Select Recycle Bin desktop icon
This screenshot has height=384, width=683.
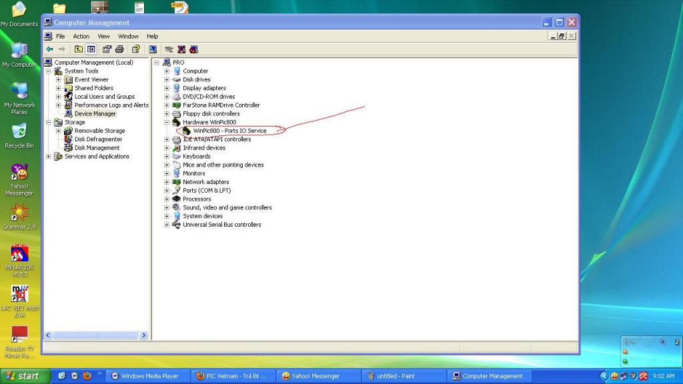coord(19,136)
